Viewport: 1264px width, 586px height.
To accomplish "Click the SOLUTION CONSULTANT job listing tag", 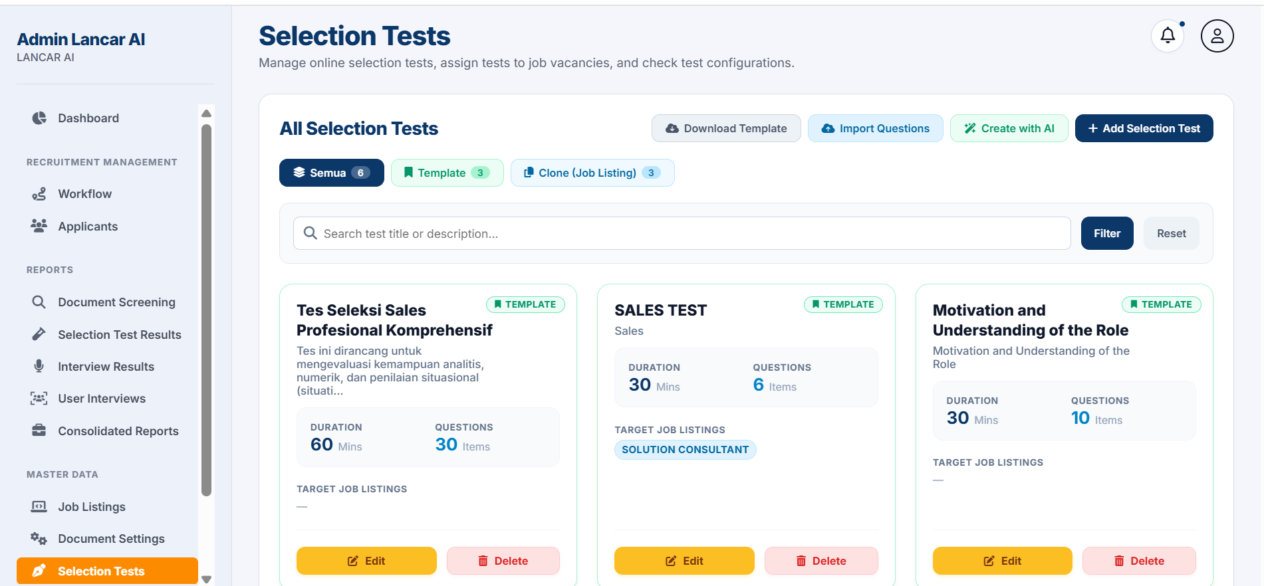I will tap(686, 450).
